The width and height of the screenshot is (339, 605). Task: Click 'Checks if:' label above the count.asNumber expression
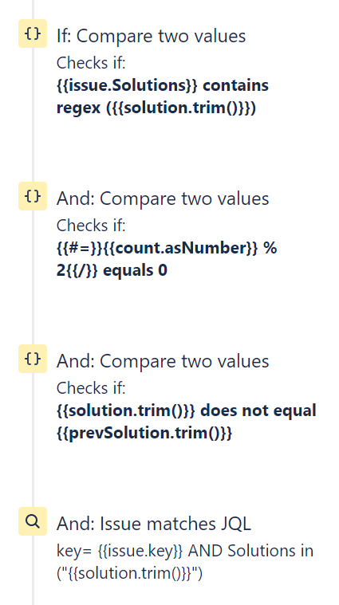pos(91,226)
